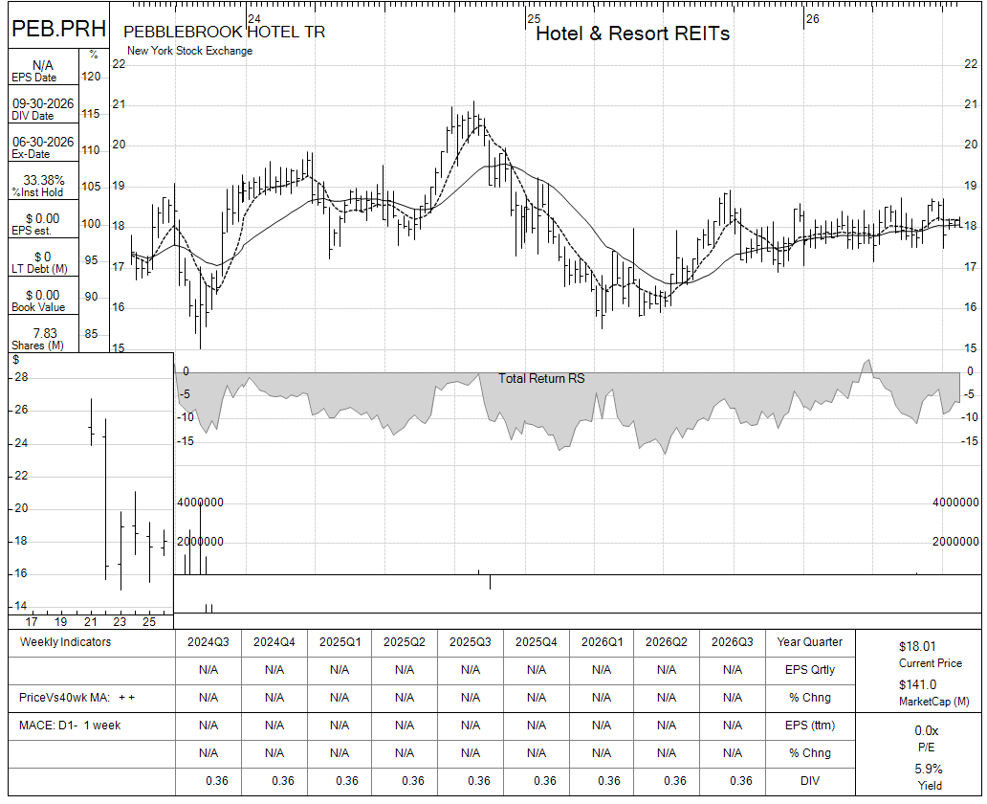This screenshot has height=804, width=987.
Task: Click the Hotel & Resort REITs industry label
Action: tap(632, 33)
